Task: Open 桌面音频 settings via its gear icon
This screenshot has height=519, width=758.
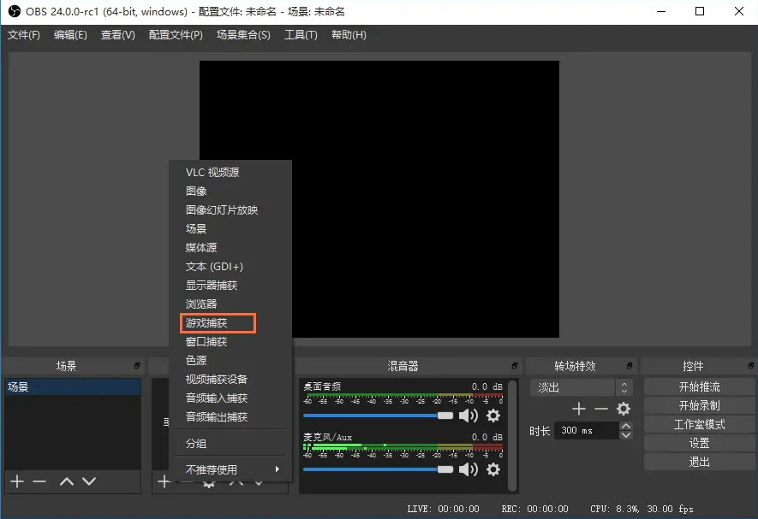Action: pyautogui.click(x=492, y=416)
